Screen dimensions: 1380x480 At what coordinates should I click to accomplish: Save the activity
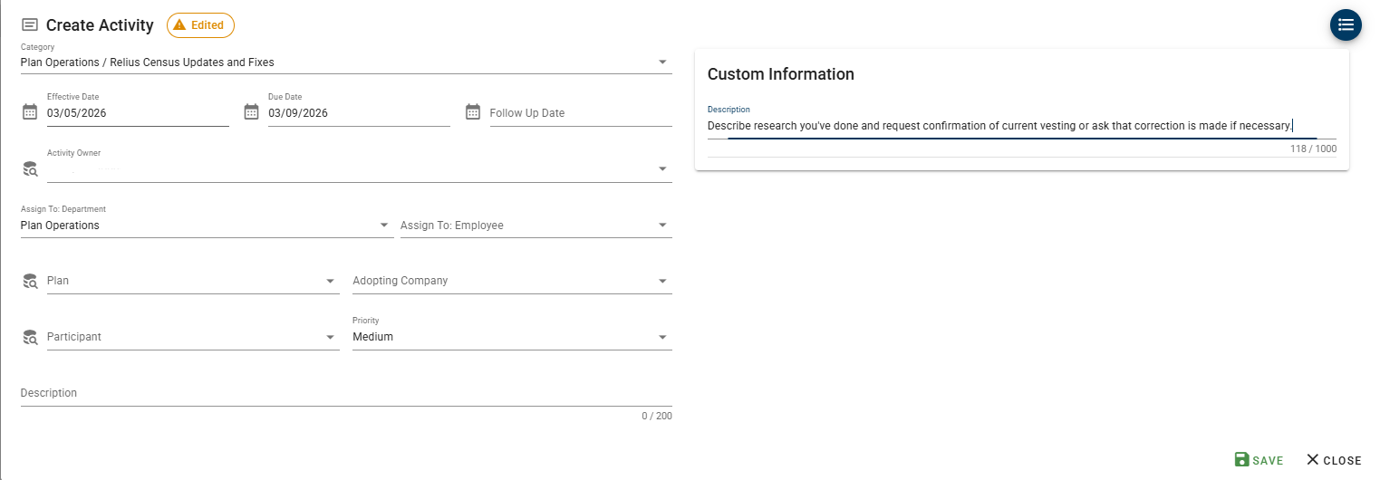pos(1259,460)
